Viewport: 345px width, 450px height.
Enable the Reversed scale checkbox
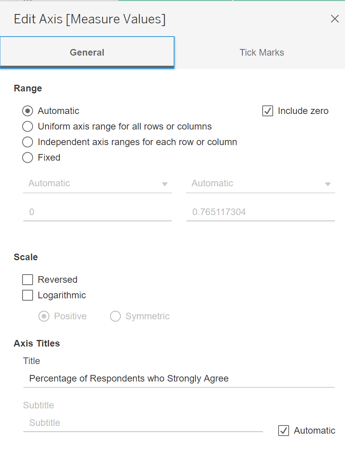(x=28, y=280)
